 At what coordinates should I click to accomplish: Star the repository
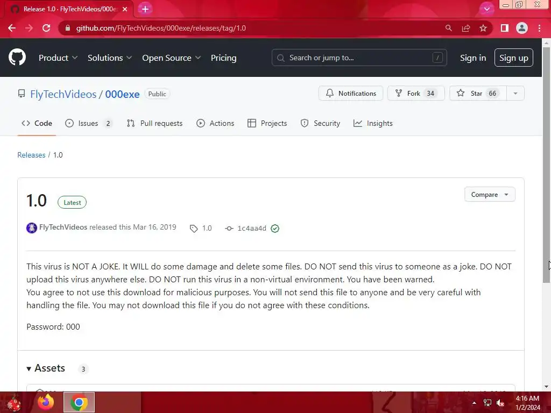pyautogui.click(x=478, y=94)
